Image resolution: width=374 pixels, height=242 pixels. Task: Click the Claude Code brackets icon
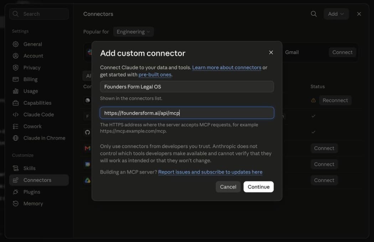16,115
